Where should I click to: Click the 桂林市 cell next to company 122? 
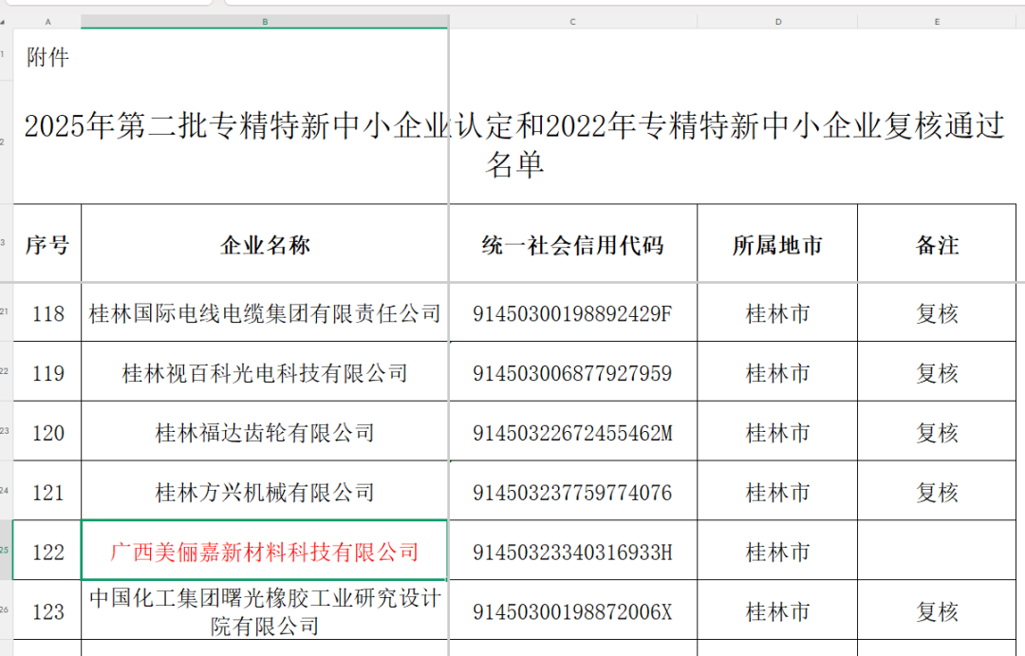click(x=777, y=551)
